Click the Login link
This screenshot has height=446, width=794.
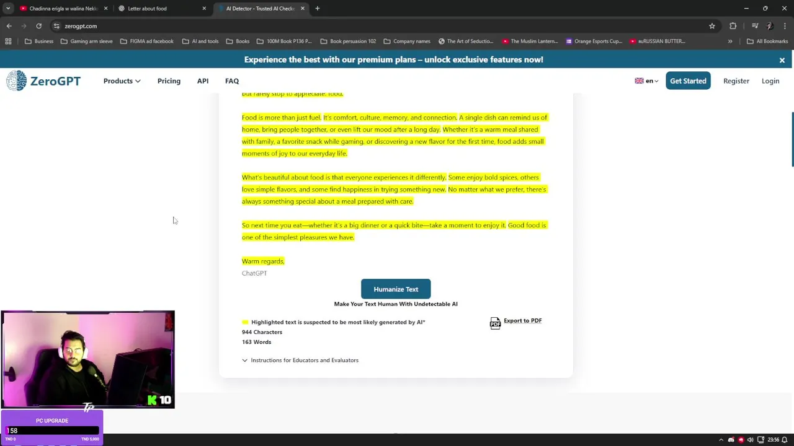tap(770, 81)
